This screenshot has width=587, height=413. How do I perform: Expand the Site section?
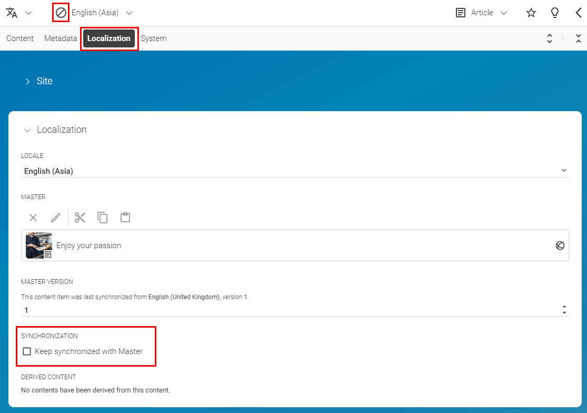tap(27, 81)
